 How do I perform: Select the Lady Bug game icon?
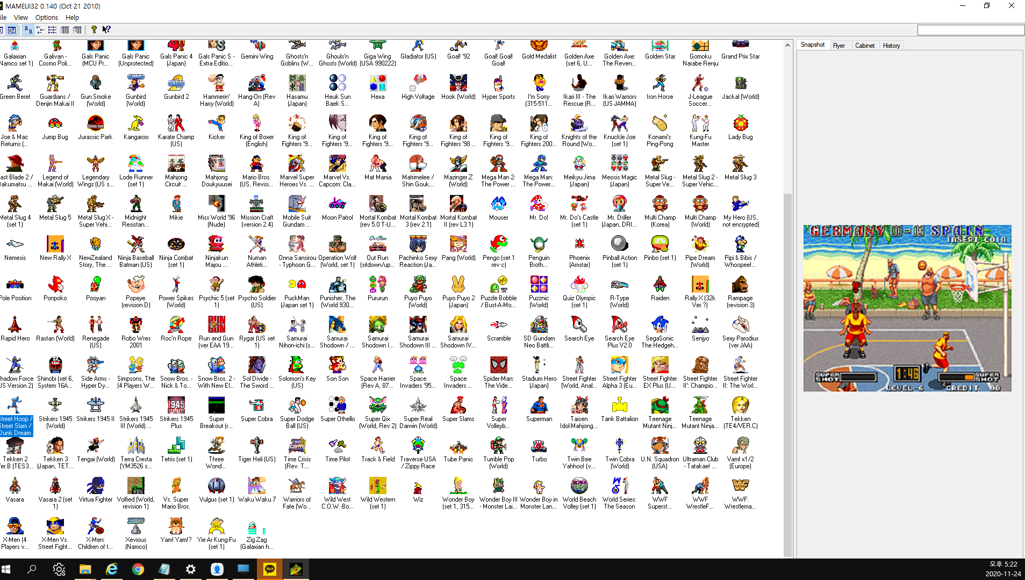point(741,124)
